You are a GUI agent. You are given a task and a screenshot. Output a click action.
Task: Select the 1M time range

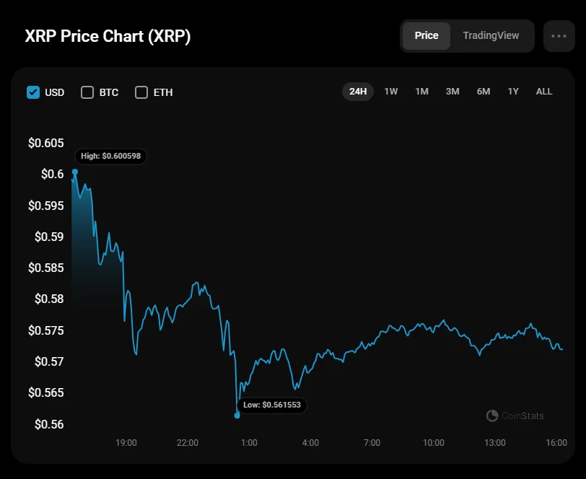point(421,92)
